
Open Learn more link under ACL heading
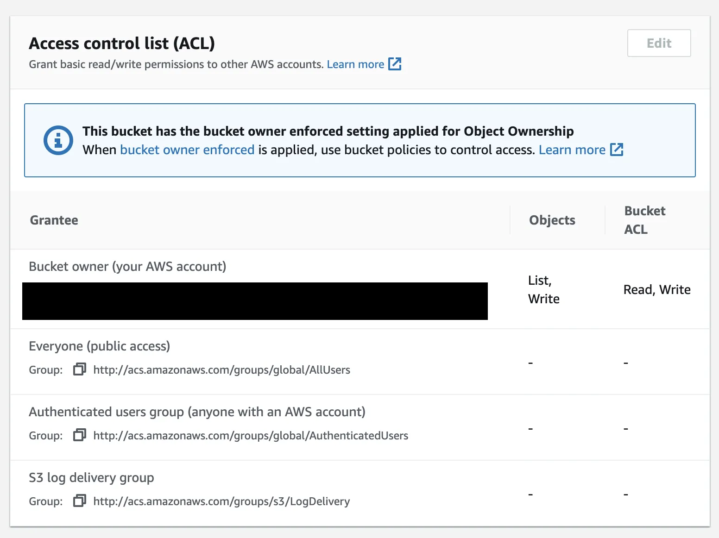pos(355,64)
